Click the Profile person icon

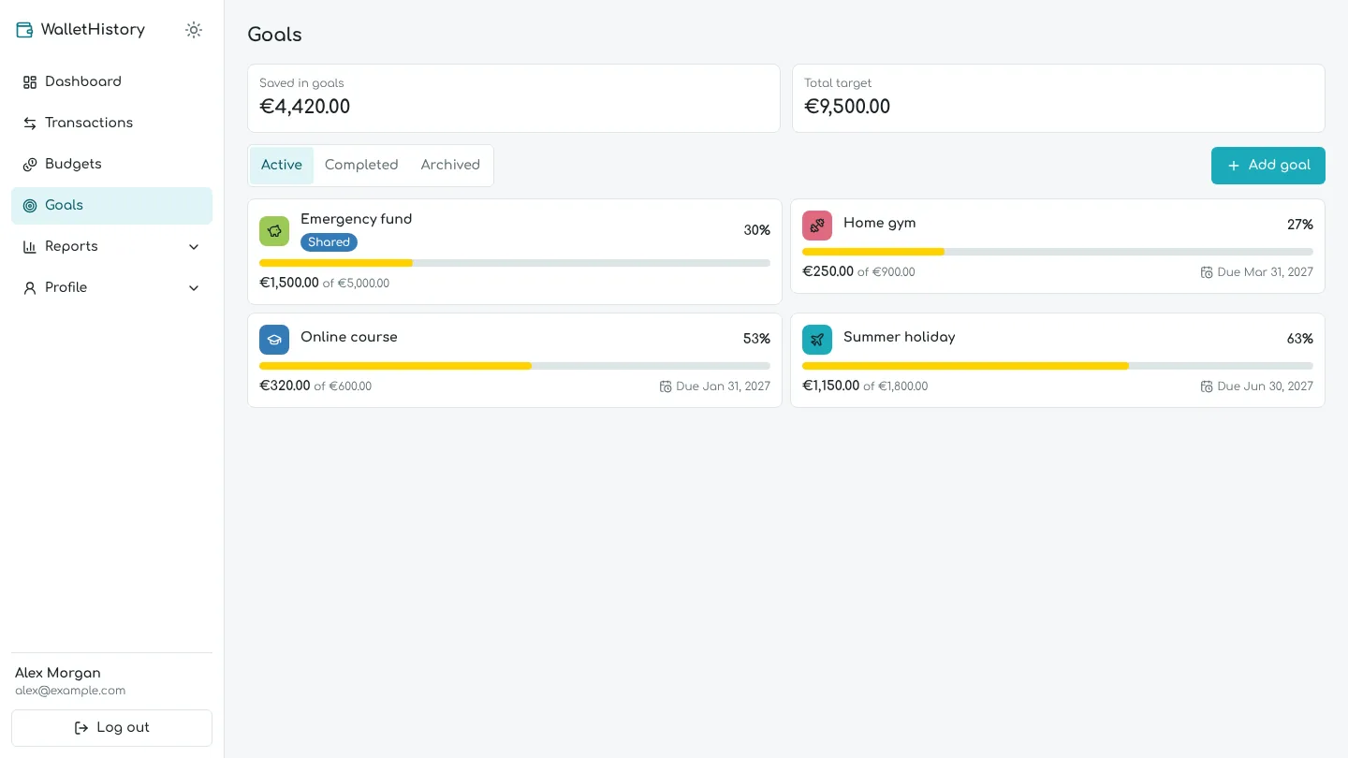(x=30, y=288)
